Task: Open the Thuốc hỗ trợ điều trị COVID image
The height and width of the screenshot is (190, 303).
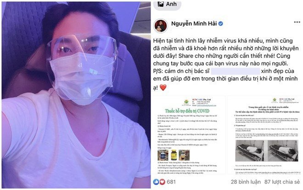Action: 189,135
